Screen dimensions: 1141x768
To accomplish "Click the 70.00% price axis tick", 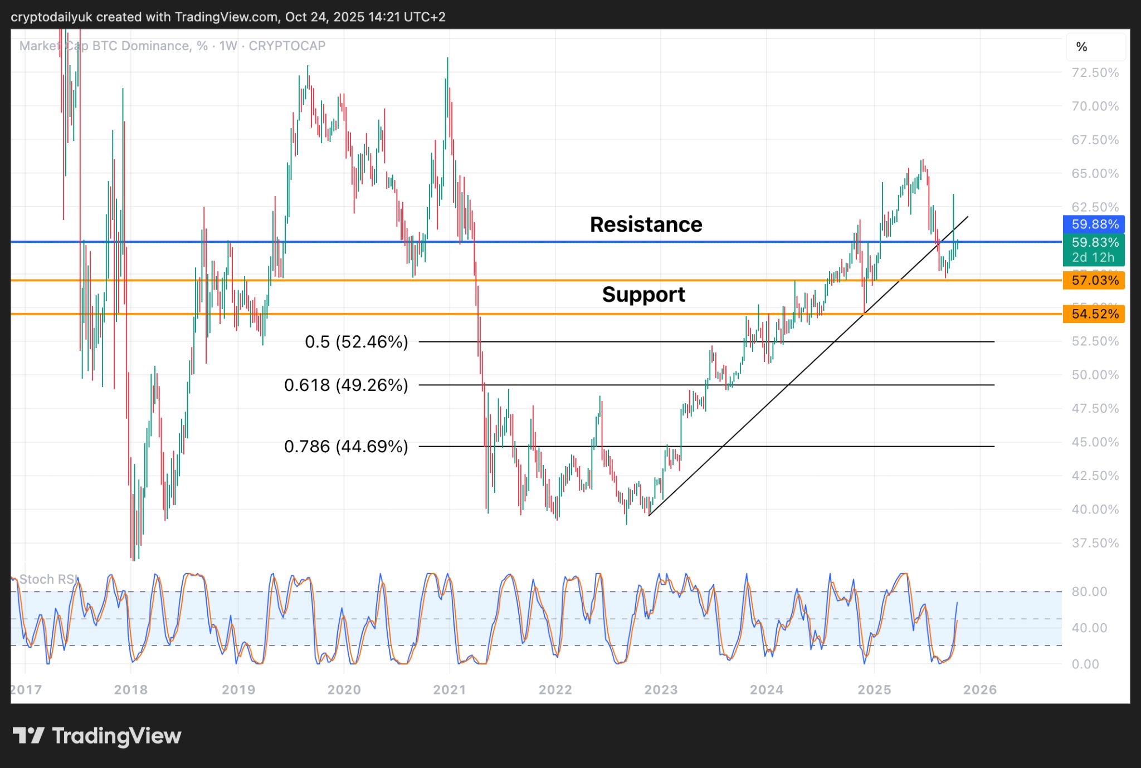I will click(x=1095, y=106).
